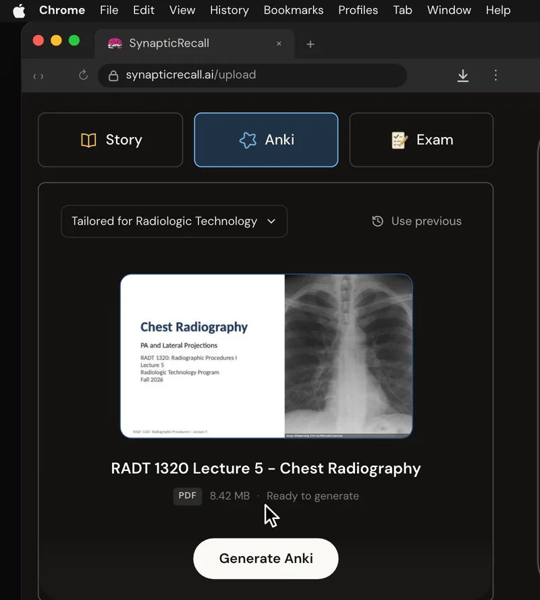This screenshot has height=600, width=540.
Task: Open the Tab menu
Action: click(402, 10)
